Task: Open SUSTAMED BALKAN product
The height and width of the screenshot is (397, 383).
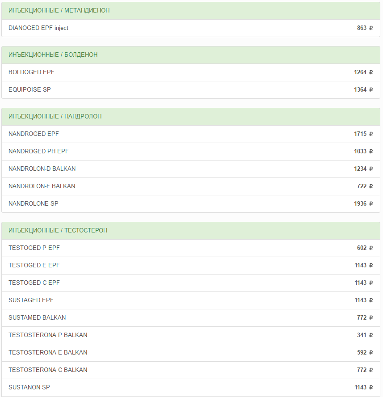Action: (x=37, y=318)
